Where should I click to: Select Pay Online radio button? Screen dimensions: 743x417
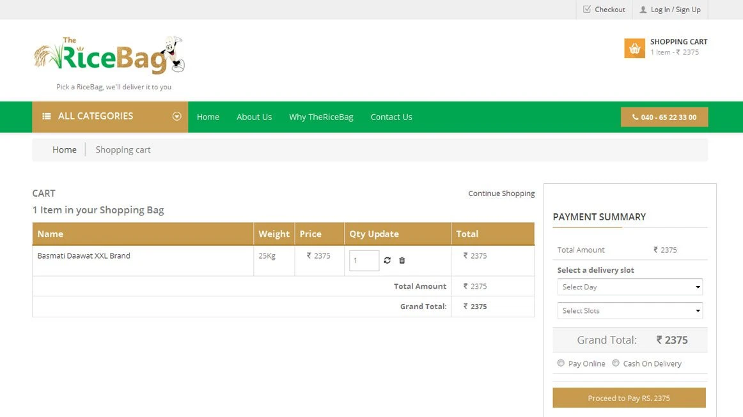(x=561, y=363)
